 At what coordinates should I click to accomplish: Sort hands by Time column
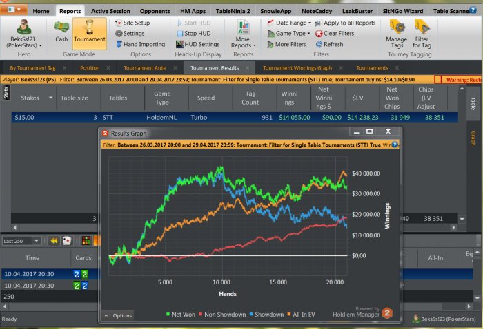(32, 258)
